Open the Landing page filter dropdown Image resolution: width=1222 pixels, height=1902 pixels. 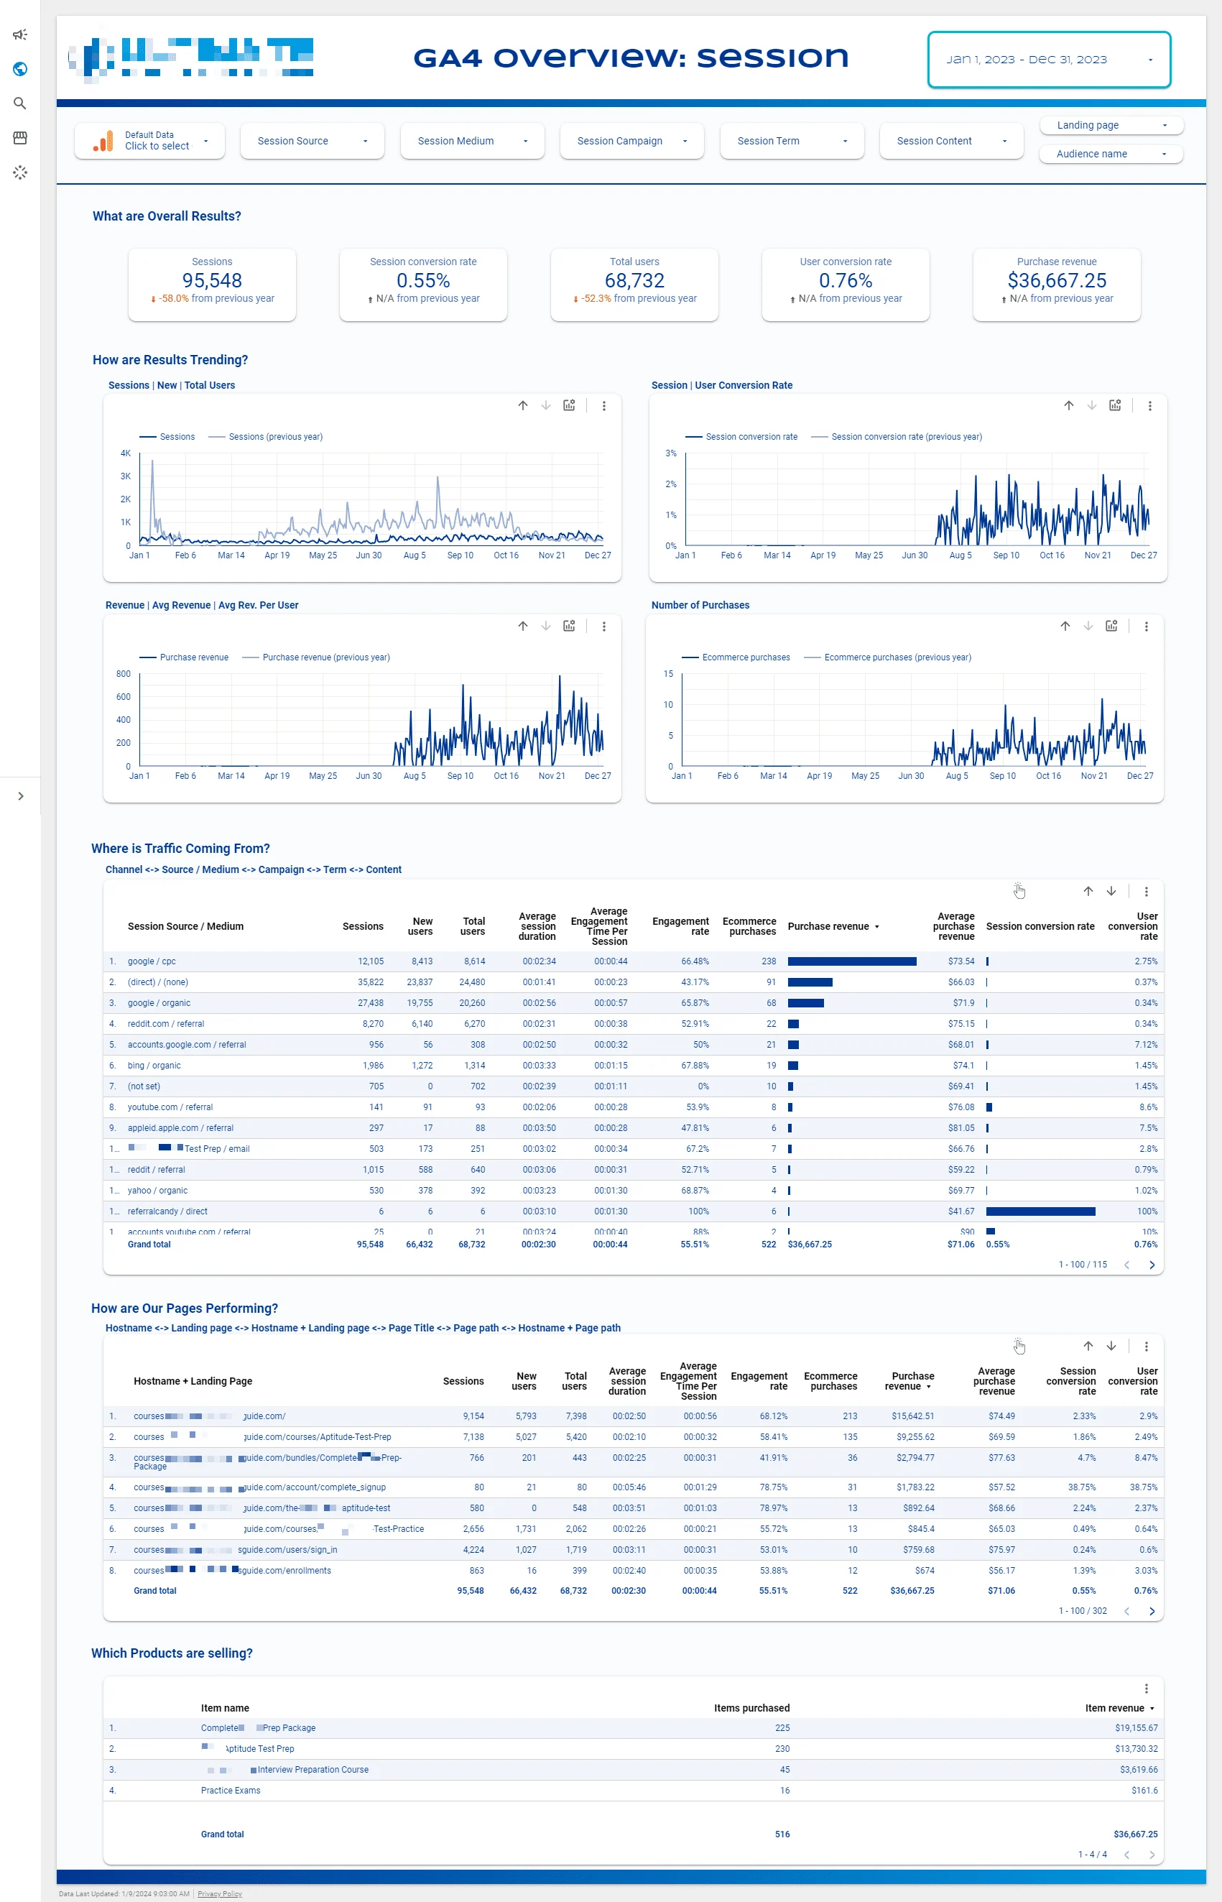(1111, 124)
